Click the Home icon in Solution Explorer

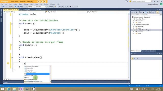137,12
